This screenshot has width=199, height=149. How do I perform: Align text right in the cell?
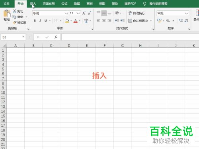pos(109,21)
